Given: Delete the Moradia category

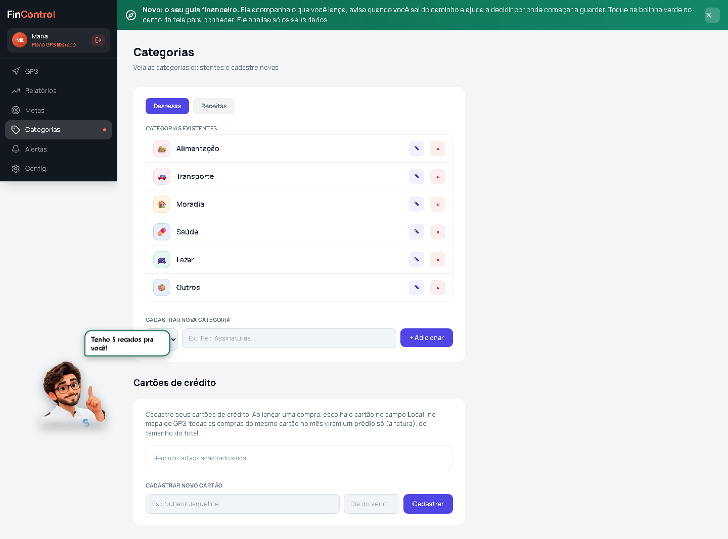Looking at the screenshot, I should coord(438,204).
